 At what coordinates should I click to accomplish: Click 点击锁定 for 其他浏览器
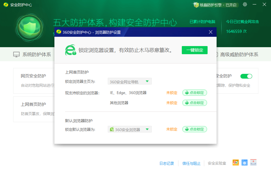click(195, 103)
